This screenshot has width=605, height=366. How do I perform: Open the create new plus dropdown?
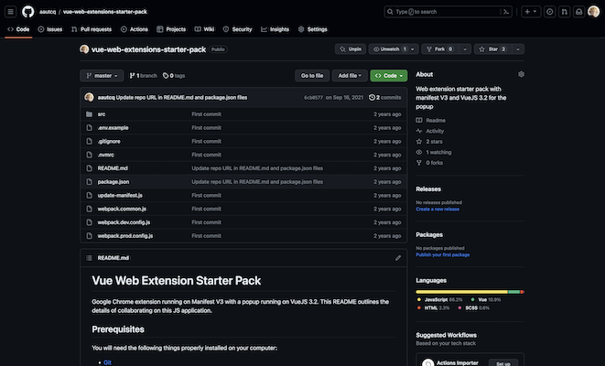[x=531, y=12]
